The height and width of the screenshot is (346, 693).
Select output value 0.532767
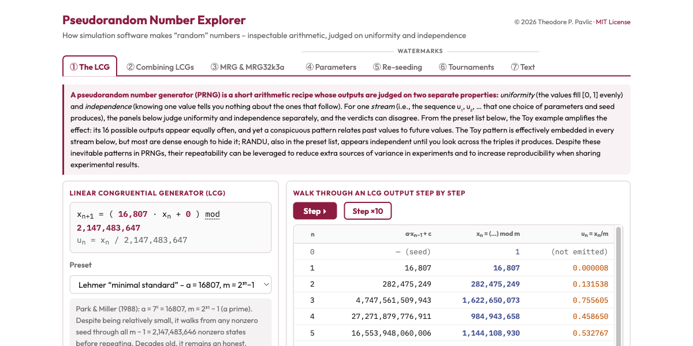tap(590, 333)
